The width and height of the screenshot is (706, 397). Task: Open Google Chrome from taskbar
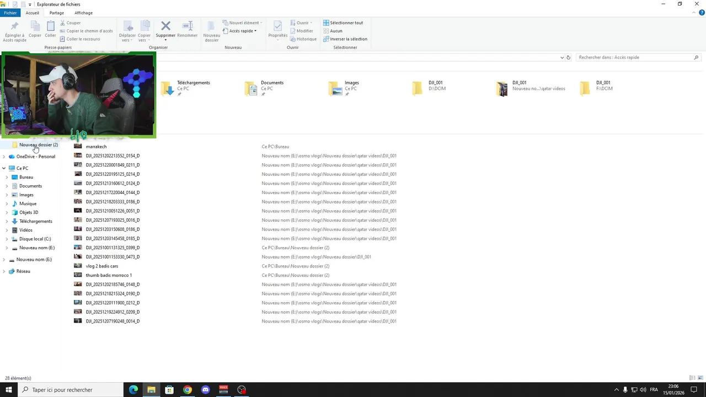188,390
